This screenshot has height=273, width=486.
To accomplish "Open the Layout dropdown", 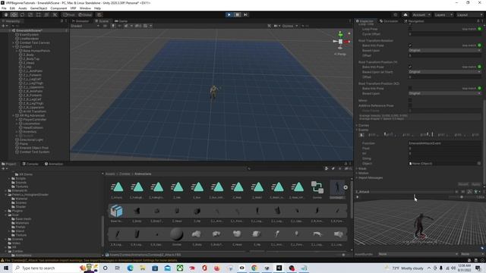I will [469, 15].
